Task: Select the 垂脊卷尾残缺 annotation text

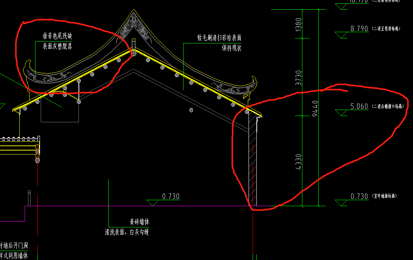Action: click(57, 36)
